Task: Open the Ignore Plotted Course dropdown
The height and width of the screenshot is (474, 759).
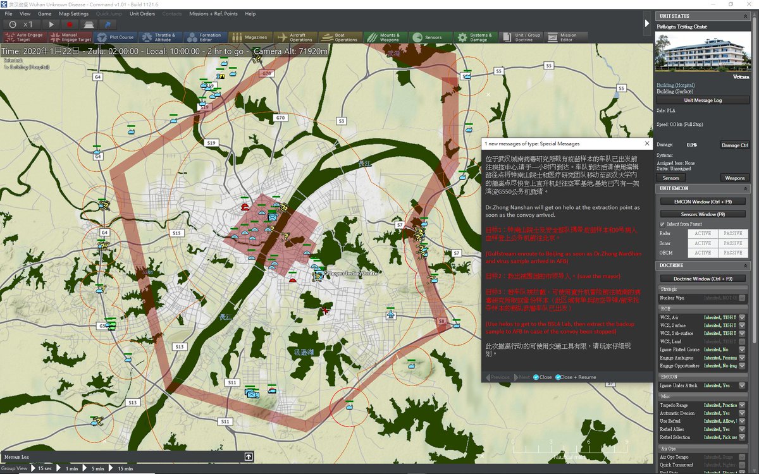Action: coord(743,349)
